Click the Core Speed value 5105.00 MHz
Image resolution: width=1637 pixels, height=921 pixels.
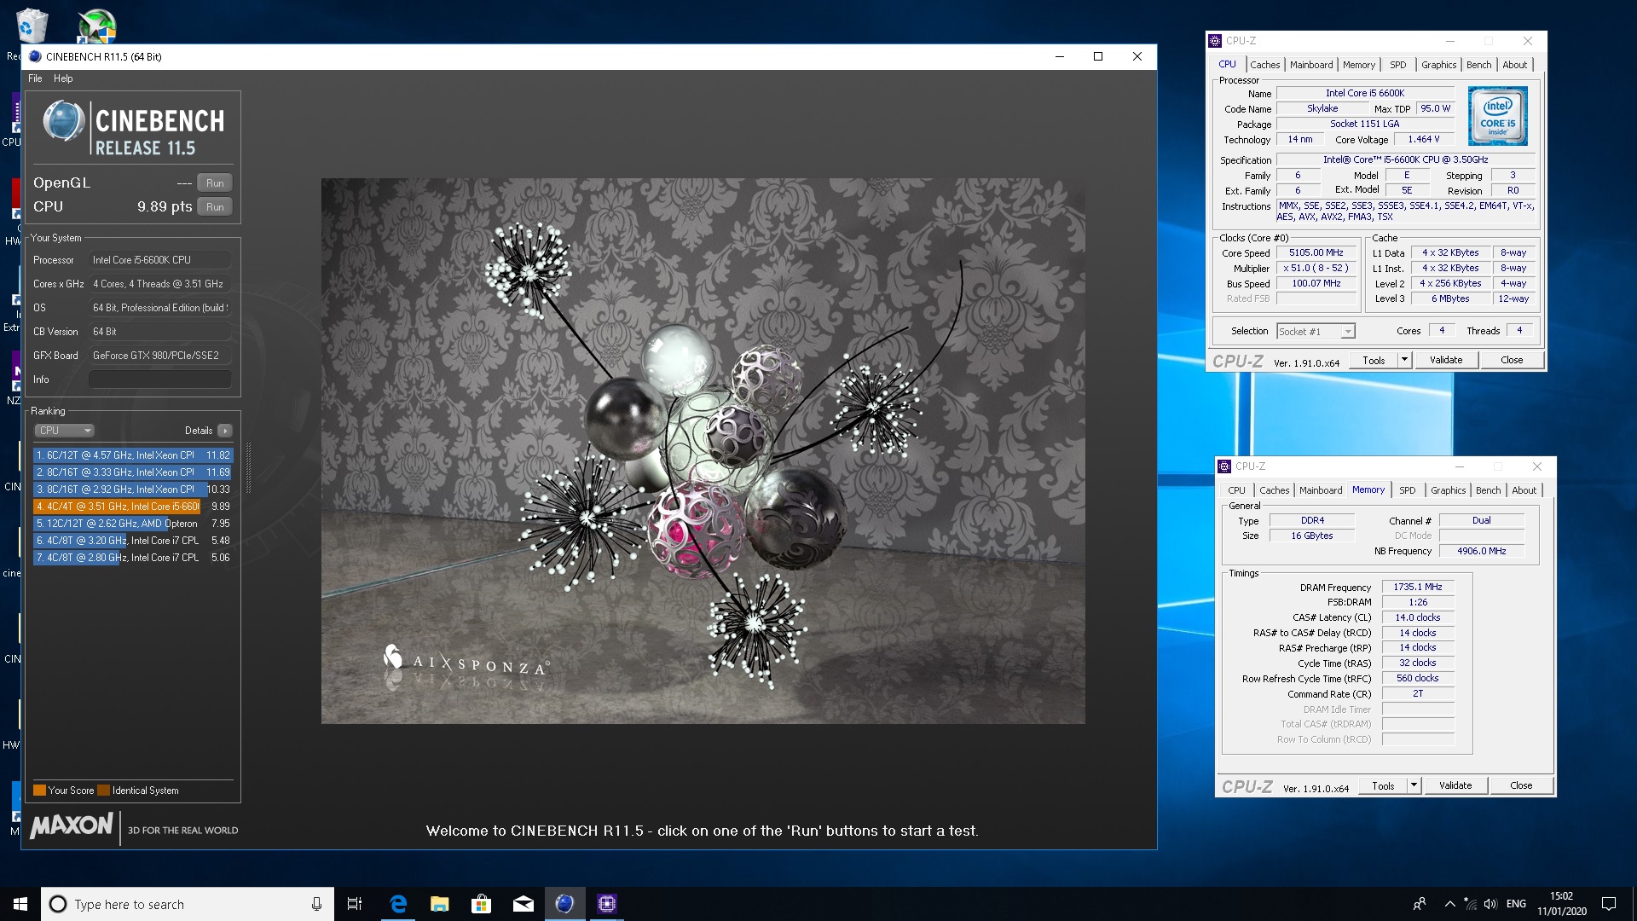pyautogui.click(x=1316, y=252)
